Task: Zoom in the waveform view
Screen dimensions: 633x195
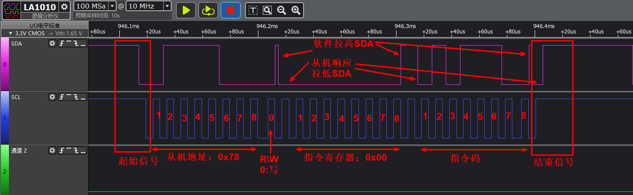Action: pyautogui.click(x=295, y=10)
